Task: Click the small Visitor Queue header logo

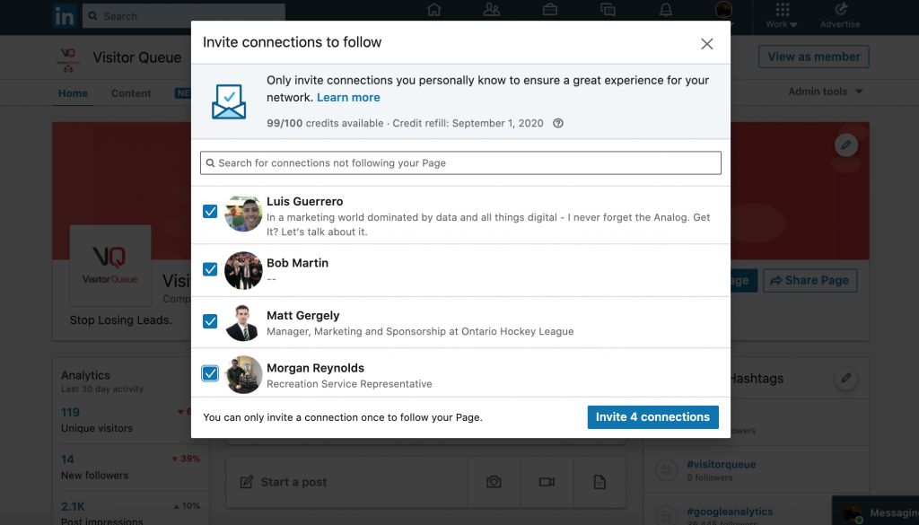Action: pos(68,60)
